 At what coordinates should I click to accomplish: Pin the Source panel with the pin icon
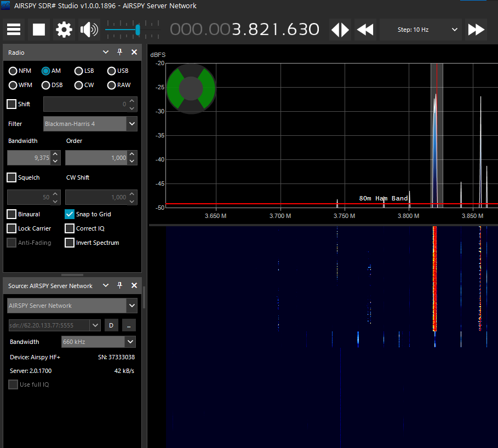[x=119, y=285]
